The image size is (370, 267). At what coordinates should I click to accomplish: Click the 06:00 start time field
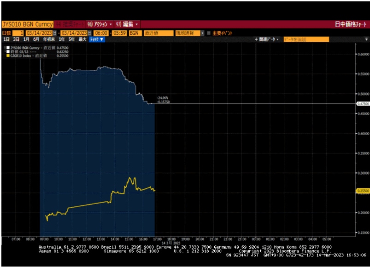pyautogui.click(x=100, y=33)
